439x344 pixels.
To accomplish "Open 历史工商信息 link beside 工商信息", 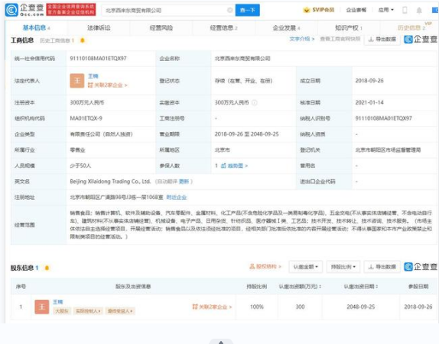I will tap(57, 40).
